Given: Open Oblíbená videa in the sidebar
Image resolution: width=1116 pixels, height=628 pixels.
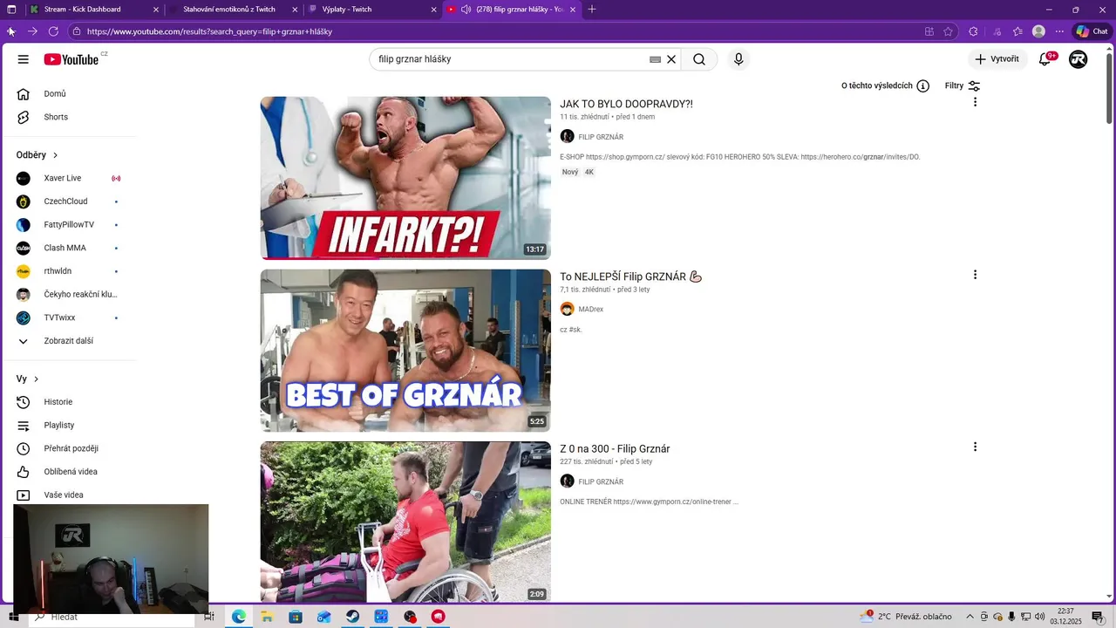Looking at the screenshot, I should click(70, 472).
